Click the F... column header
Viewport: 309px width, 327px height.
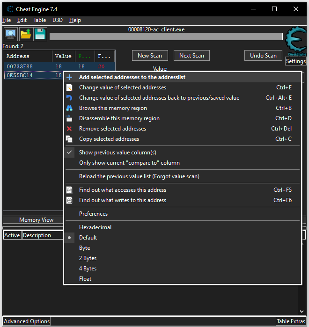104,56
